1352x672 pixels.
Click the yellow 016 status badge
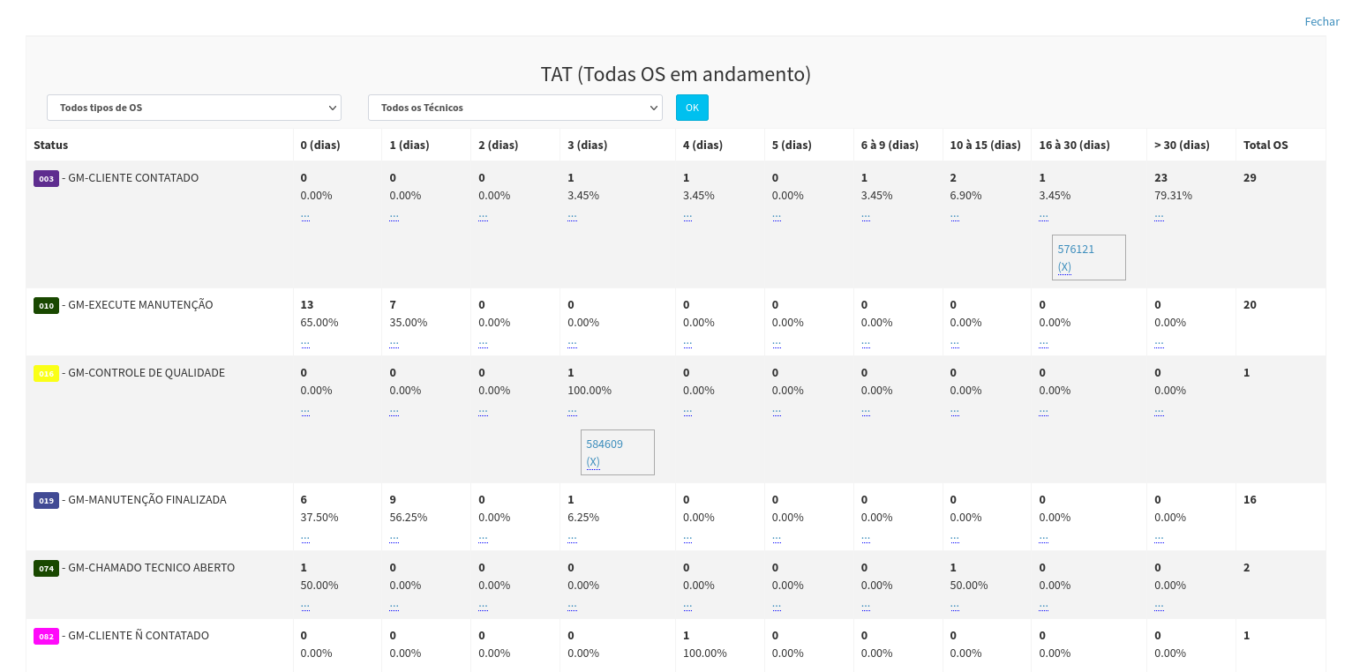(46, 374)
